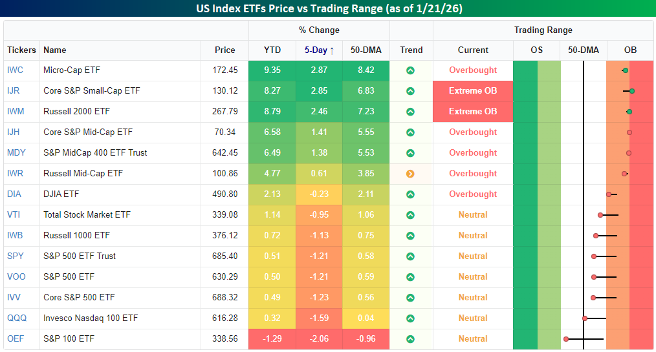Open the VOO ticker link
This screenshot has width=656, height=352.
tap(16, 277)
